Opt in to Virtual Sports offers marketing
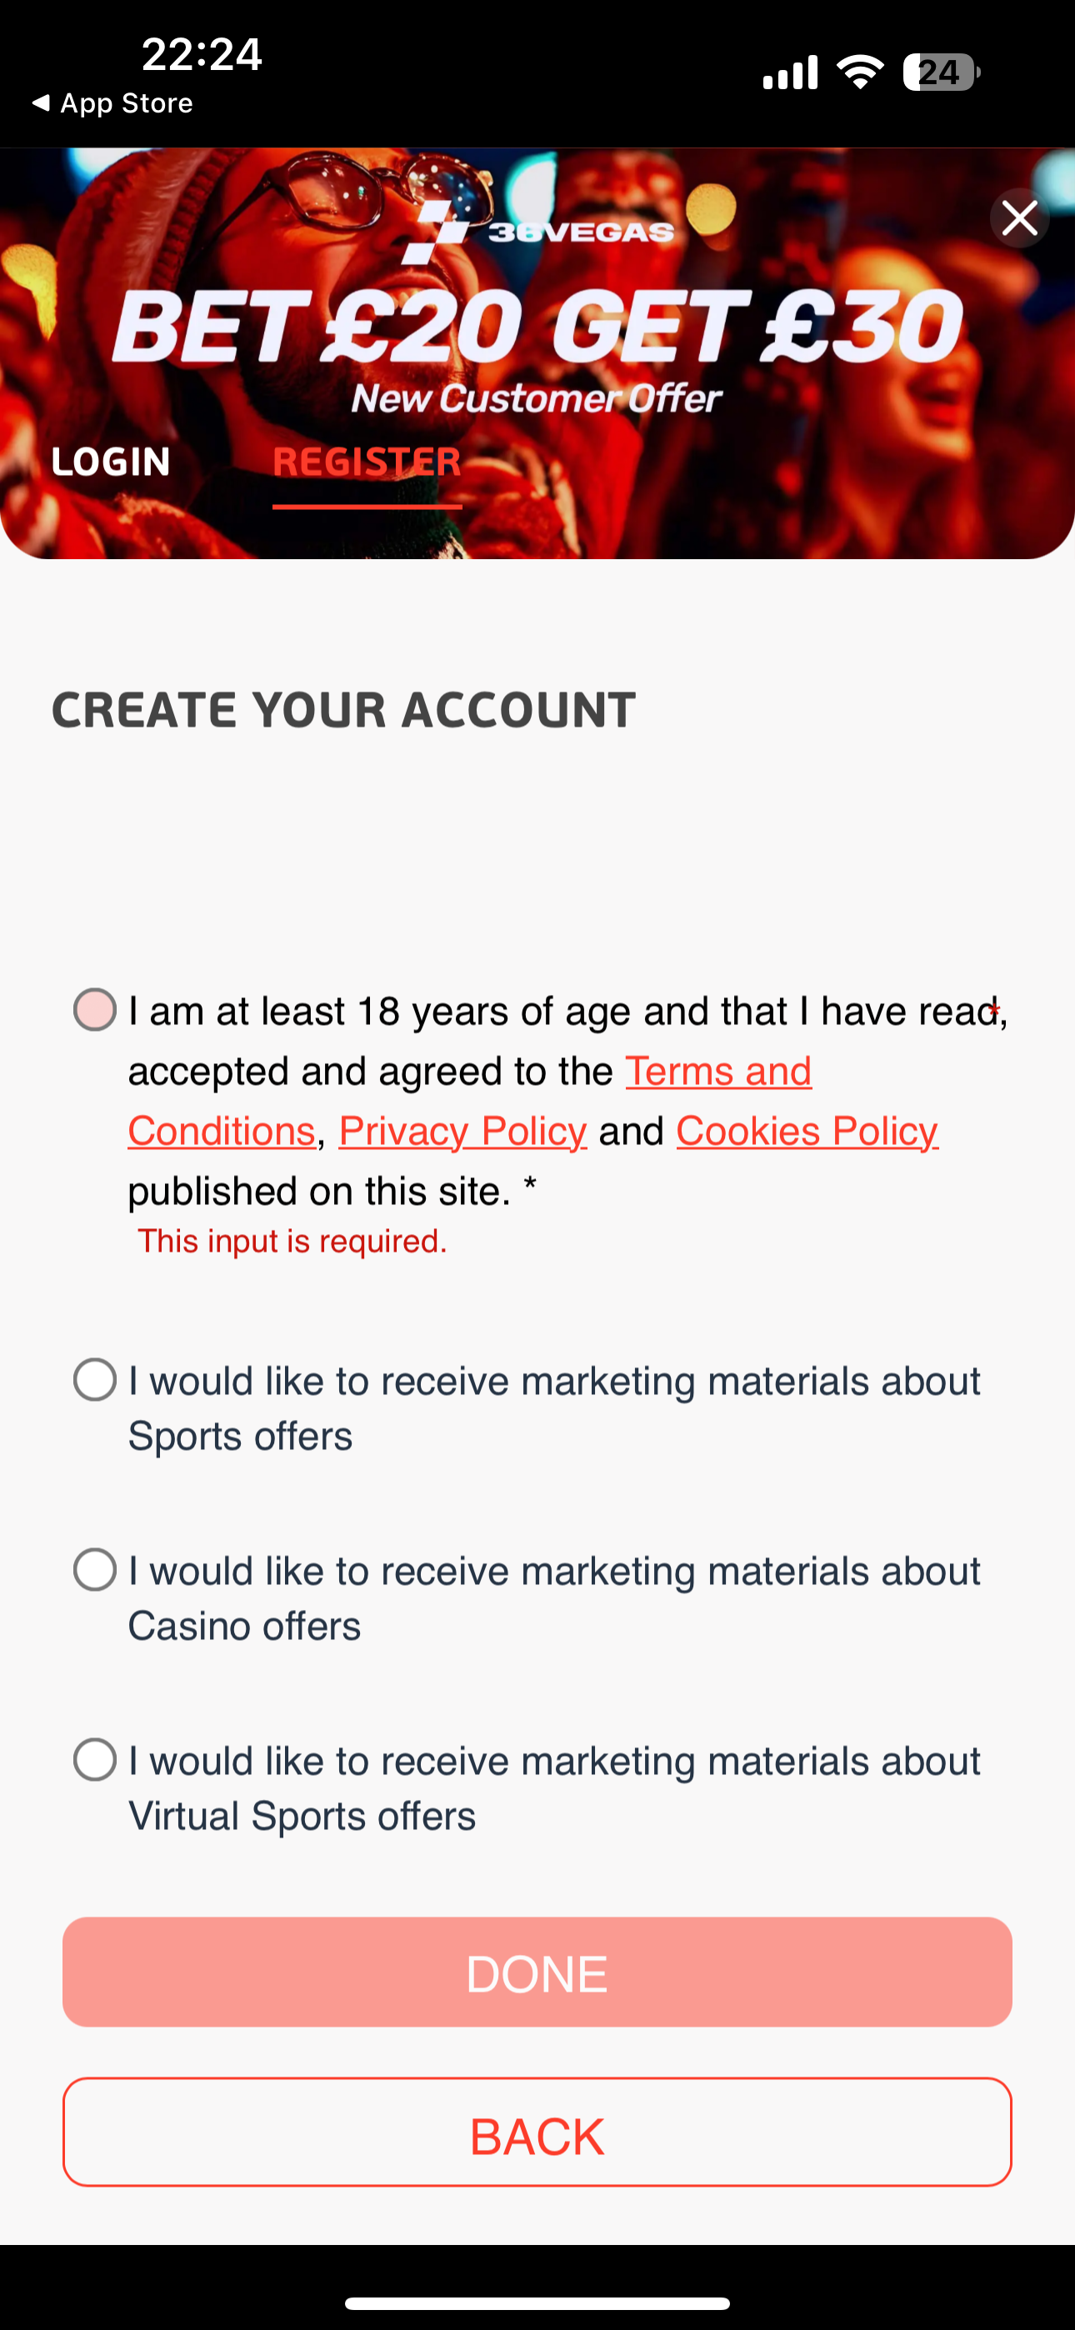The width and height of the screenshot is (1075, 2330). click(95, 1760)
